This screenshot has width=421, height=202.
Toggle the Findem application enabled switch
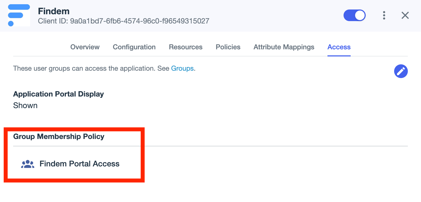pyautogui.click(x=354, y=15)
